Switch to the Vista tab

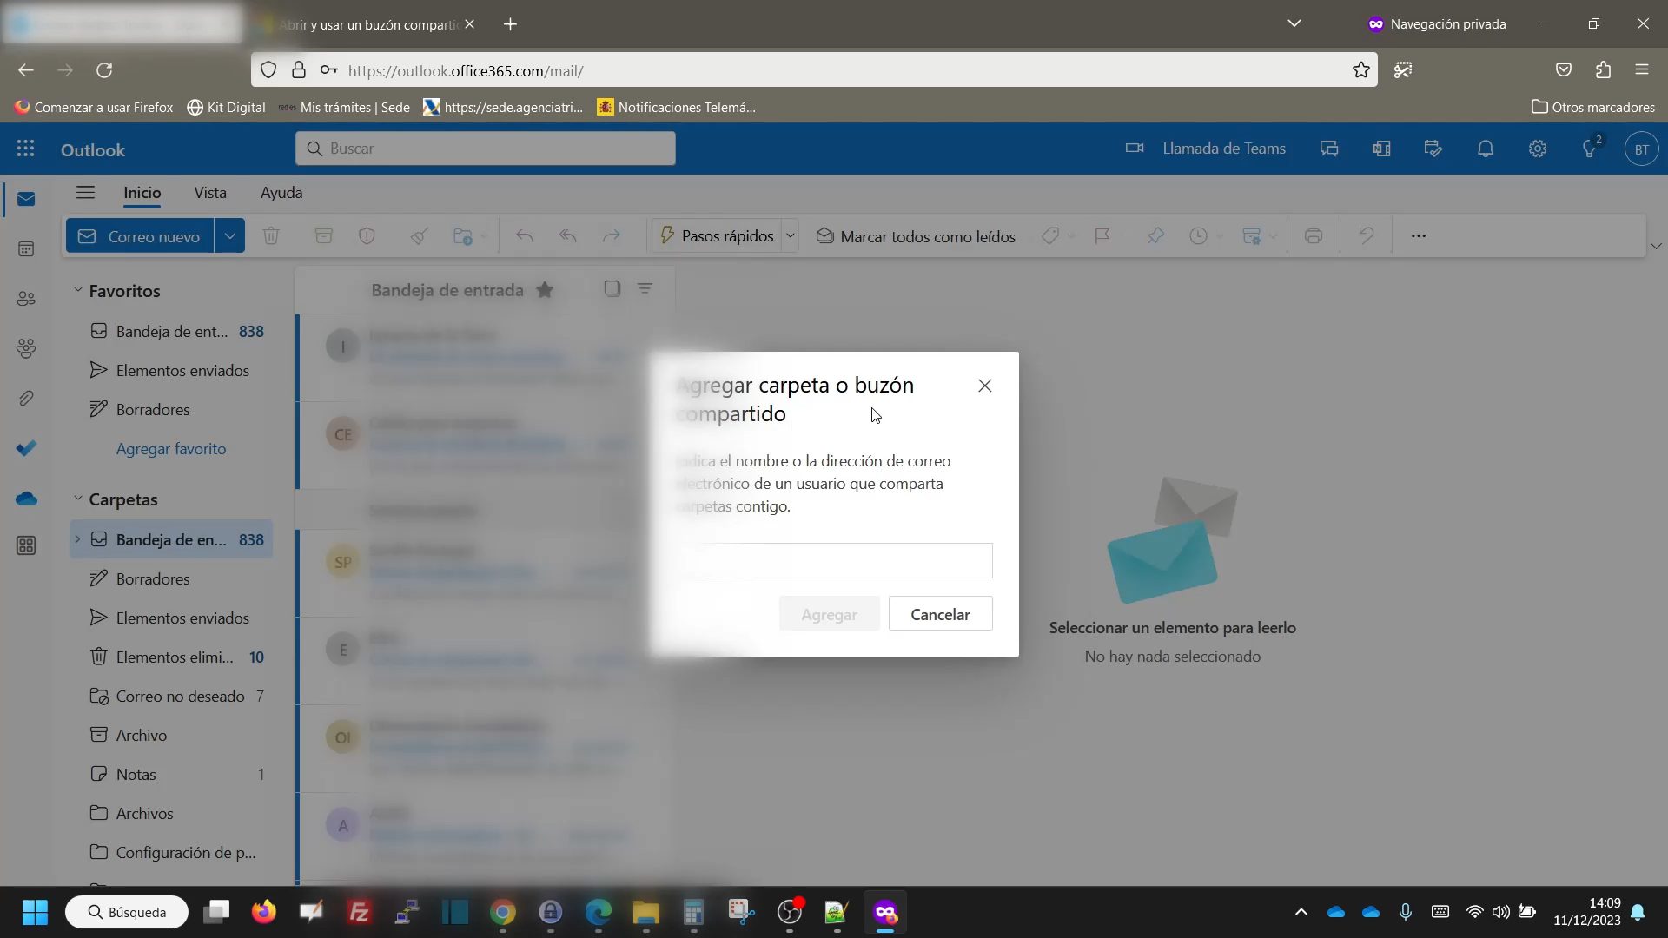(210, 193)
